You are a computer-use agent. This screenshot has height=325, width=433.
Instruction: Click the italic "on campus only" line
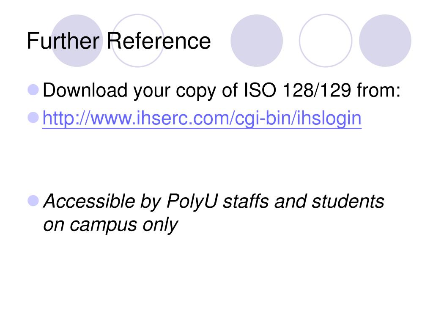pos(110,225)
